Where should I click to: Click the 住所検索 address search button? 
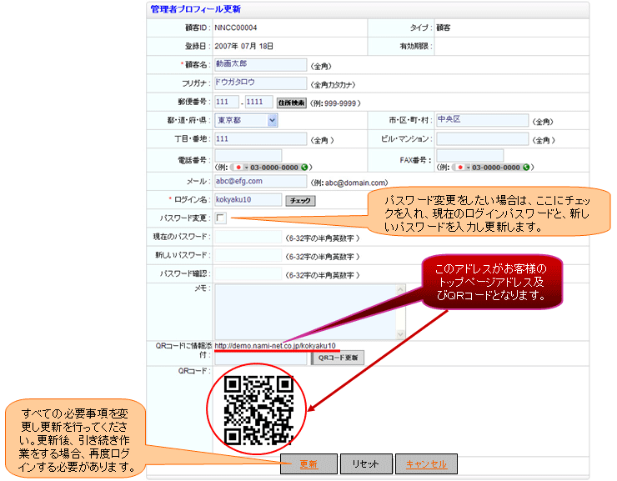pos(292,103)
